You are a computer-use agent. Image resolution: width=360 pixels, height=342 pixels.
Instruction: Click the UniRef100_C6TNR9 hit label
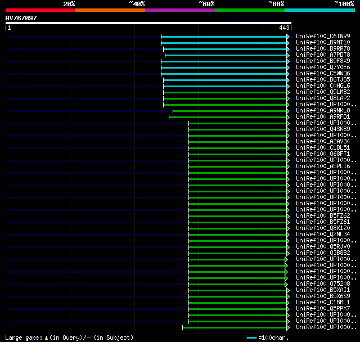pos(323,36)
